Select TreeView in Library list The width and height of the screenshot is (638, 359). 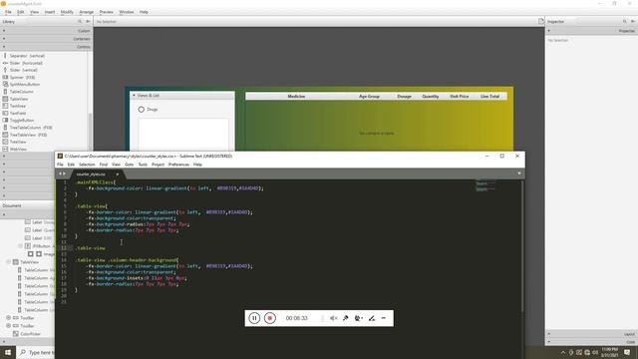[18, 142]
